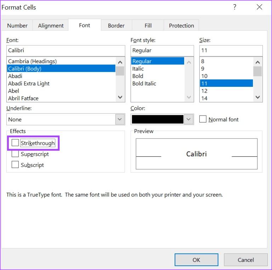Select Calibri (Body) in font list

coord(61,68)
